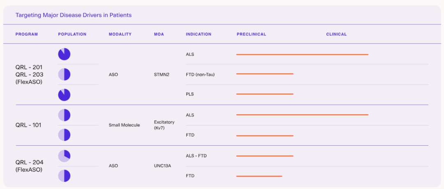Click QRL-101 ALS population pie chart
444x189 pixels.
tap(64, 115)
